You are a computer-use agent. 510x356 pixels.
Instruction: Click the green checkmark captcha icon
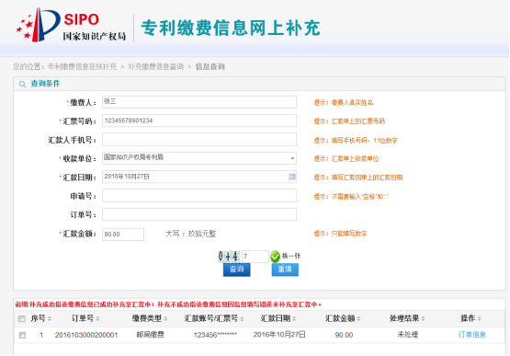(275, 257)
